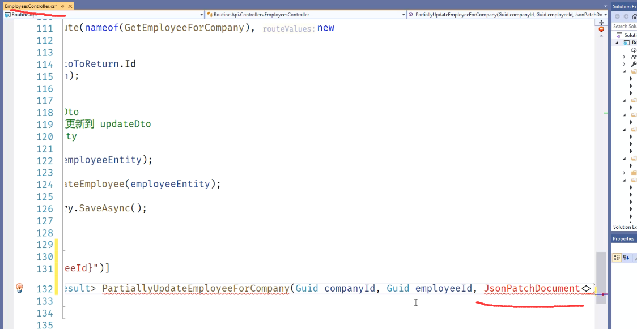Click the Solution Explorer home icon

(635, 16)
